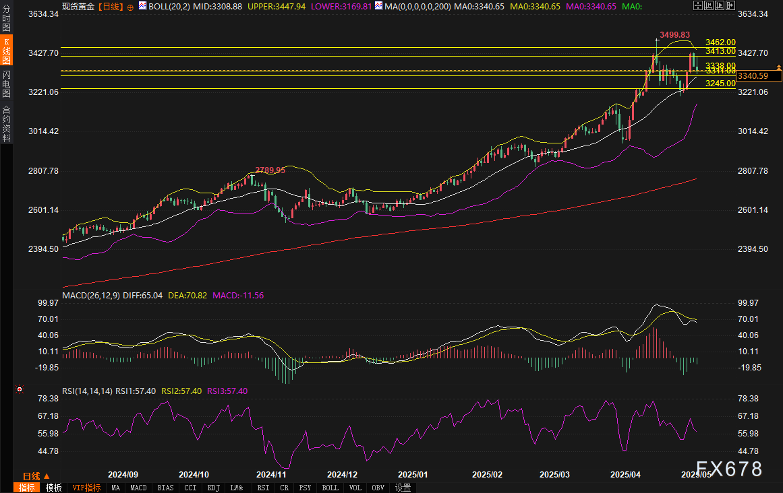The width and height of the screenshot is (783, 493).
Task: Select the K线图 sidebar tab
Action: tap(6, 51)
